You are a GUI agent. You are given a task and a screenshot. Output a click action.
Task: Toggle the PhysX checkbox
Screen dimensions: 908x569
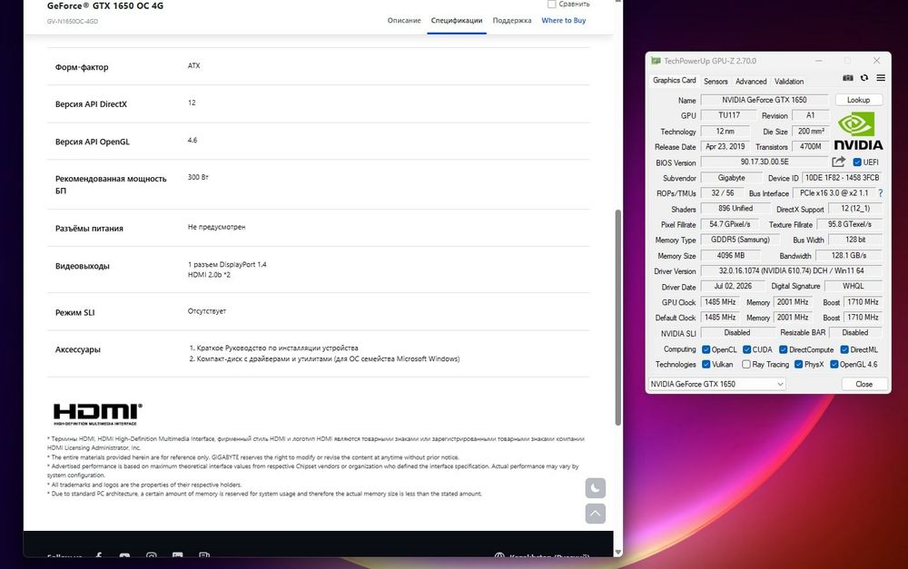(798, 364)
